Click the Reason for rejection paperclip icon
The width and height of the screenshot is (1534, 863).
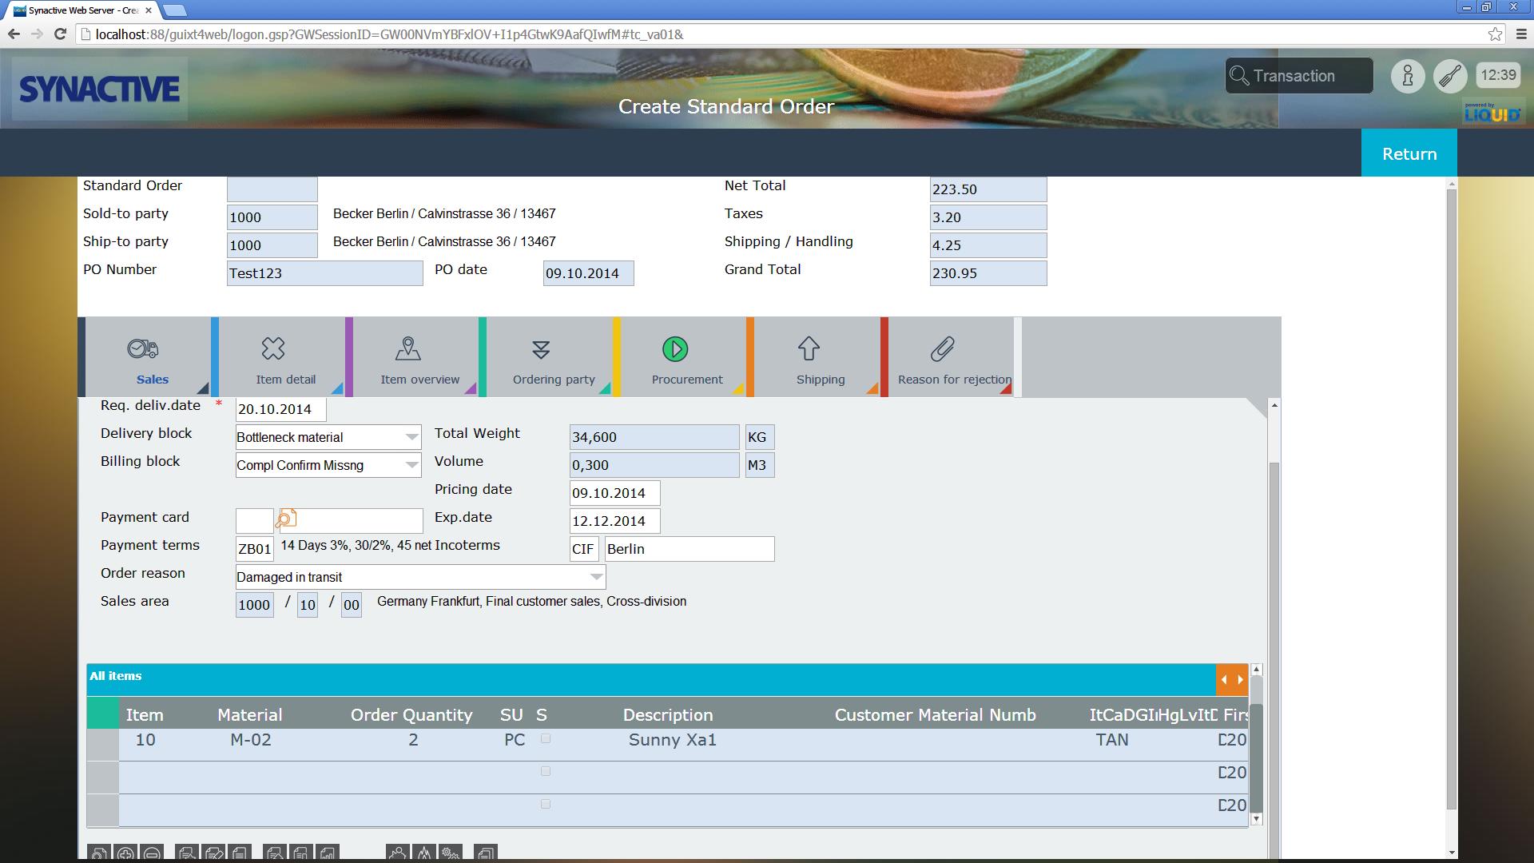click(x=943, y=349)
